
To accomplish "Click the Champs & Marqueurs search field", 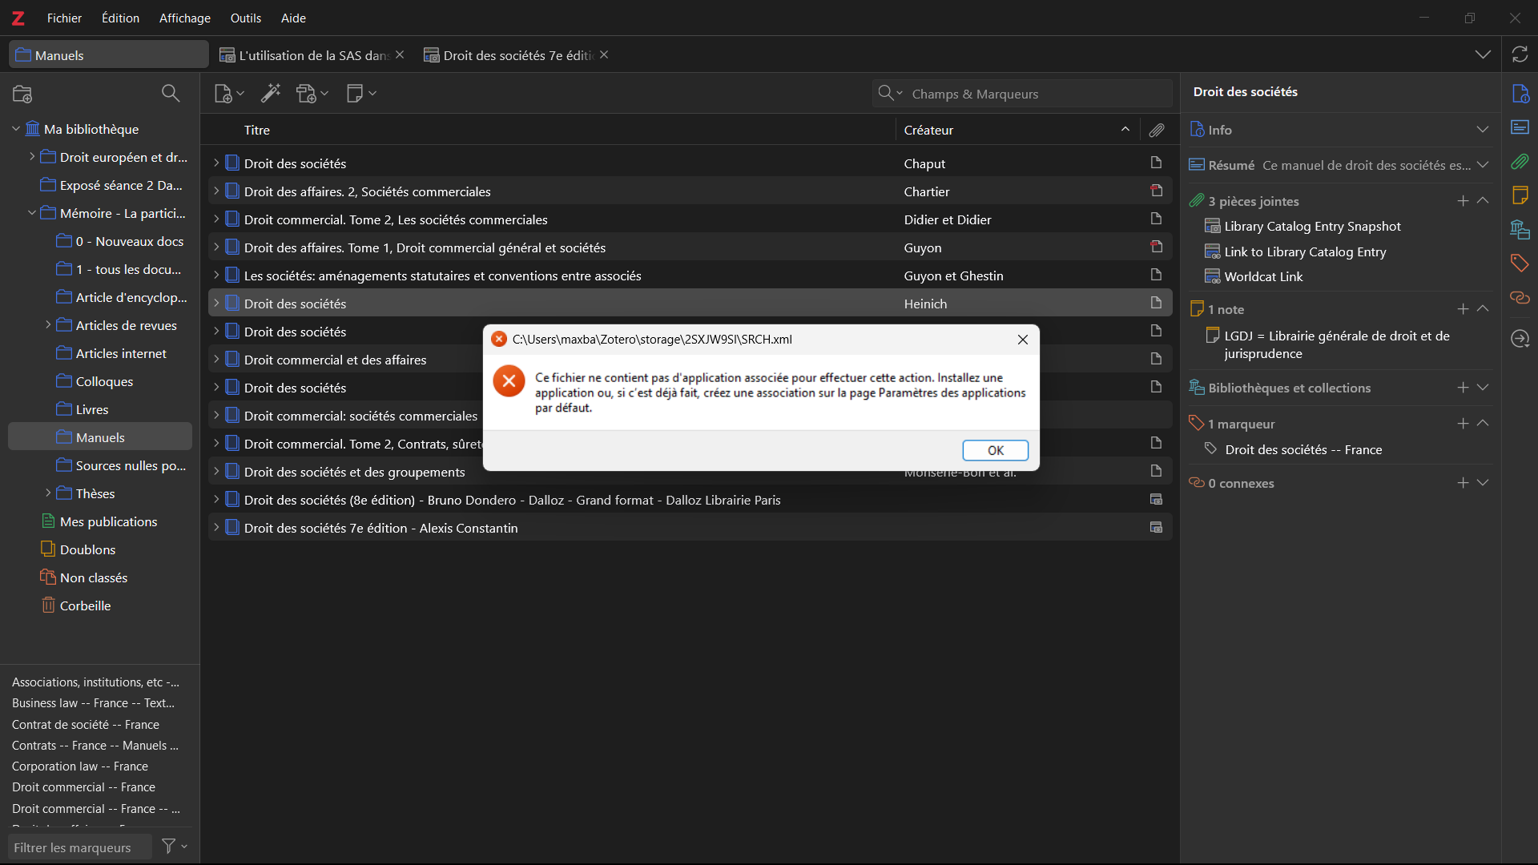I will [x=1033, y=94].
